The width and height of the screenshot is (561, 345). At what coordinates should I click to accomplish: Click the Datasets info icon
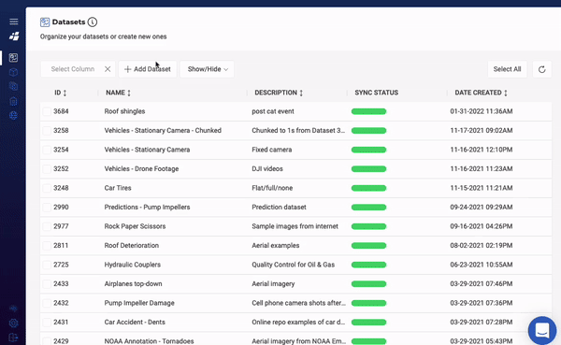click(x=93, y=22)
